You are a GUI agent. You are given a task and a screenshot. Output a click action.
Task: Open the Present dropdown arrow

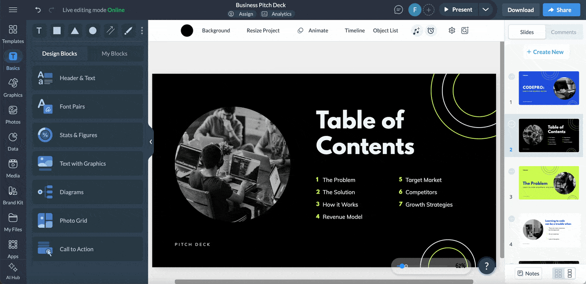point(485,10)
